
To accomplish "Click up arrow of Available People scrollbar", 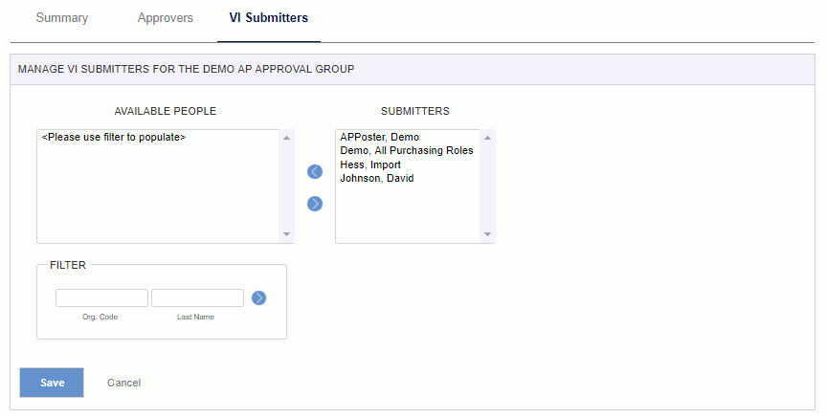I will point(286,138).
